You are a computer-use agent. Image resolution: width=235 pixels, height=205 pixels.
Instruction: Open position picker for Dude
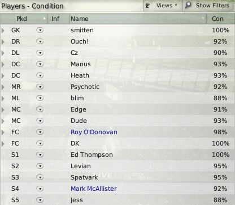(x=40, y=121)
